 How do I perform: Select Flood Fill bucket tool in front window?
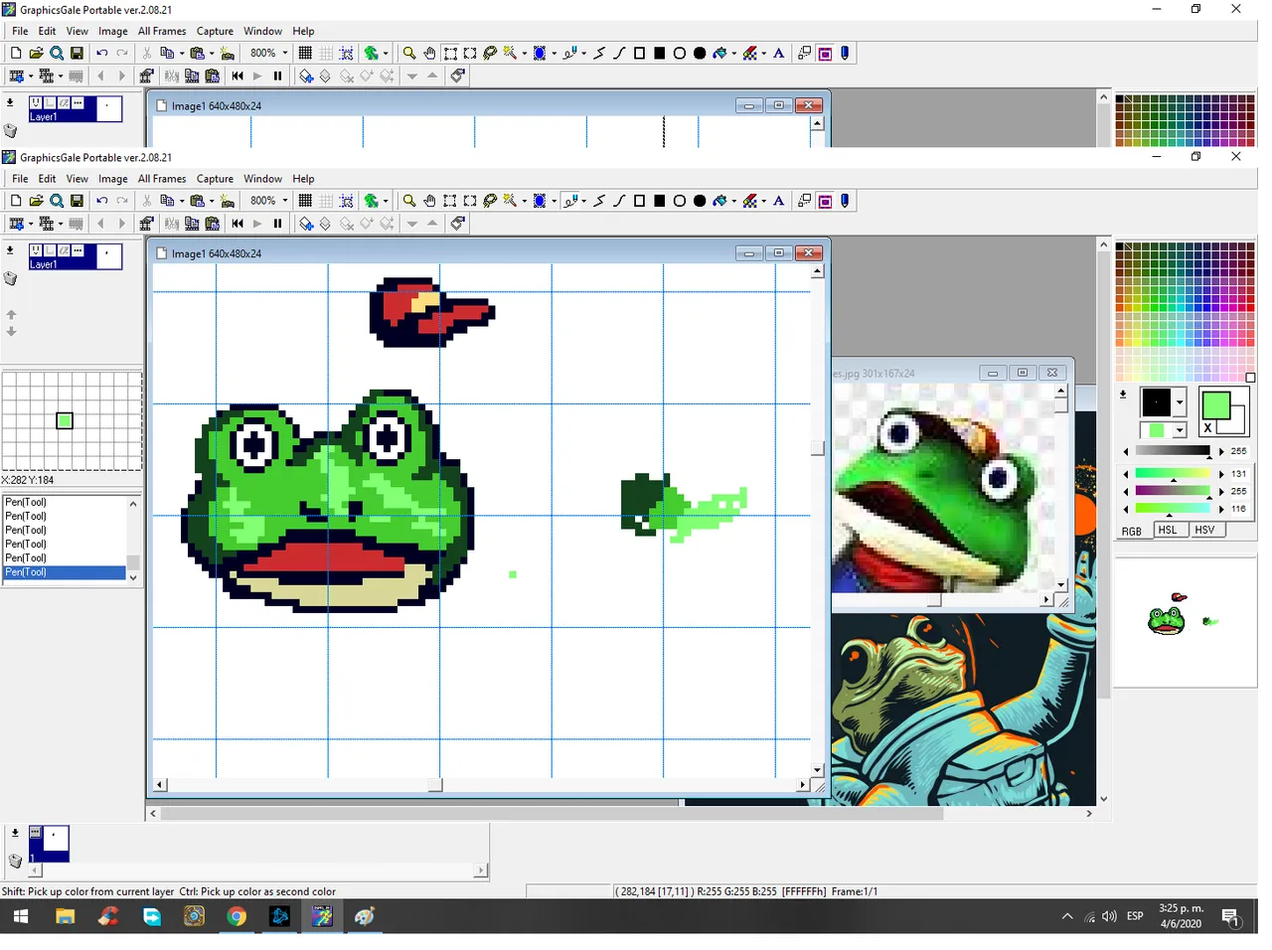720,201
